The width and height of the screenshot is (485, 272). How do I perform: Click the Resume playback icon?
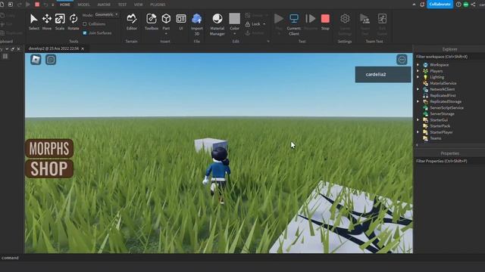[x=310, y=19]
